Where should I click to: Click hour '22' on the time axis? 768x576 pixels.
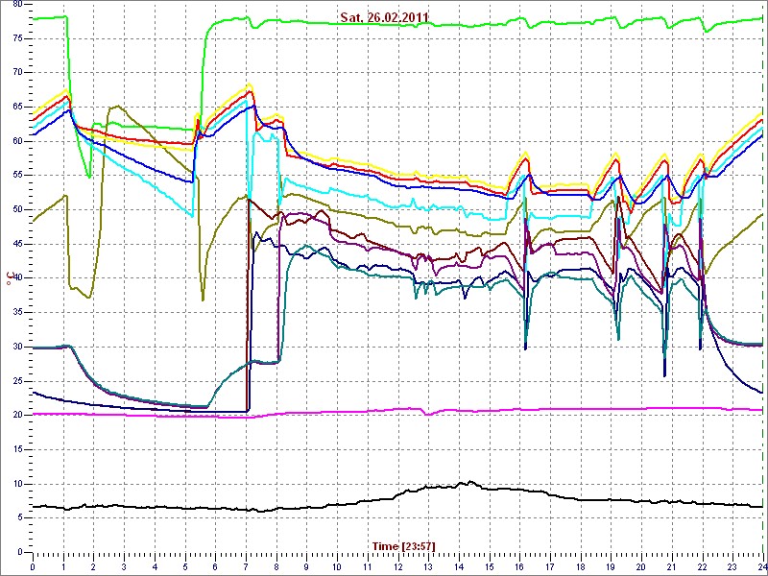(701, 565)
